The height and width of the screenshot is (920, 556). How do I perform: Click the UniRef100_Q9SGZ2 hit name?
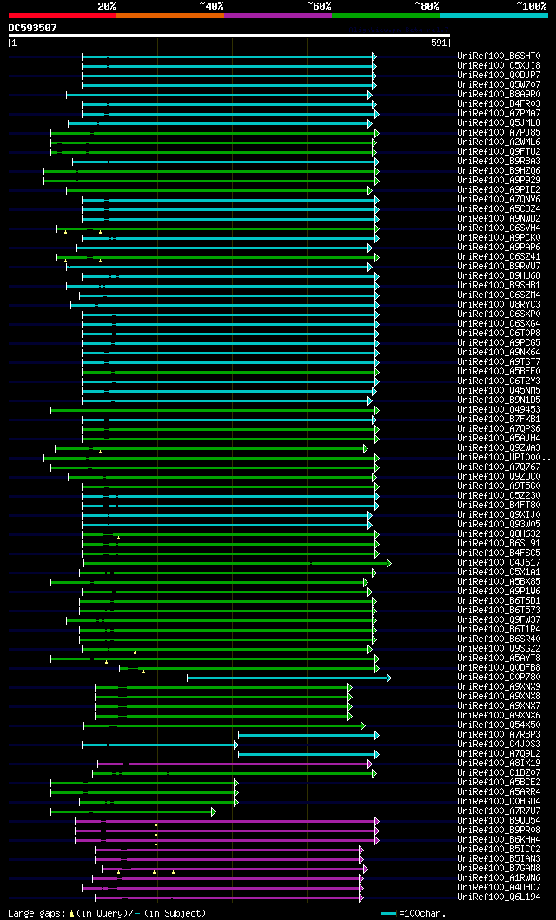pos(500,649)
